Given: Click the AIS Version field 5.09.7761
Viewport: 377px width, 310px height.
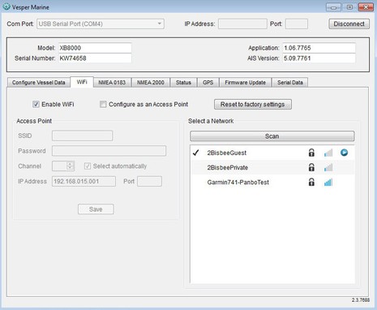Looking at the screenshot, I should click(x=319, y=58).
